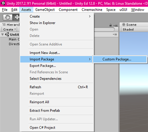Click the Hierarchy search field

point(104,29)
